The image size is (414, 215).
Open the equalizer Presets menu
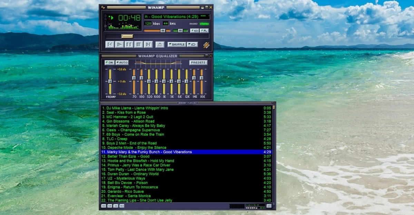click(198, 63)
